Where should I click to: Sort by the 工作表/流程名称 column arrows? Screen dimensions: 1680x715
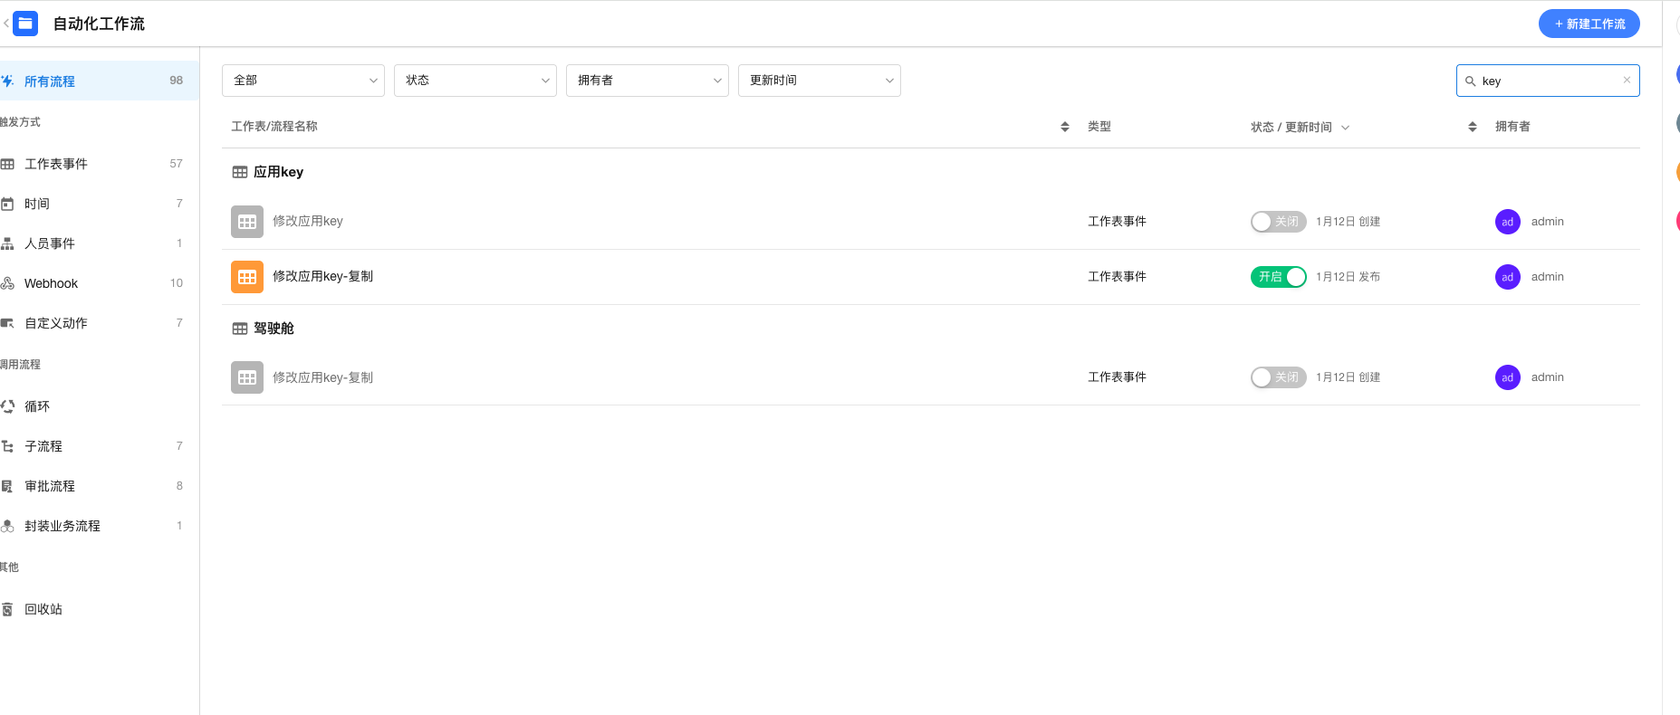(x=1064, y=127)
